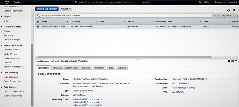The width and height of the screenshot is (239, 107).
Task: Open subnet-afe148e3 eu-central-1c link
Action: pos(87,102)
